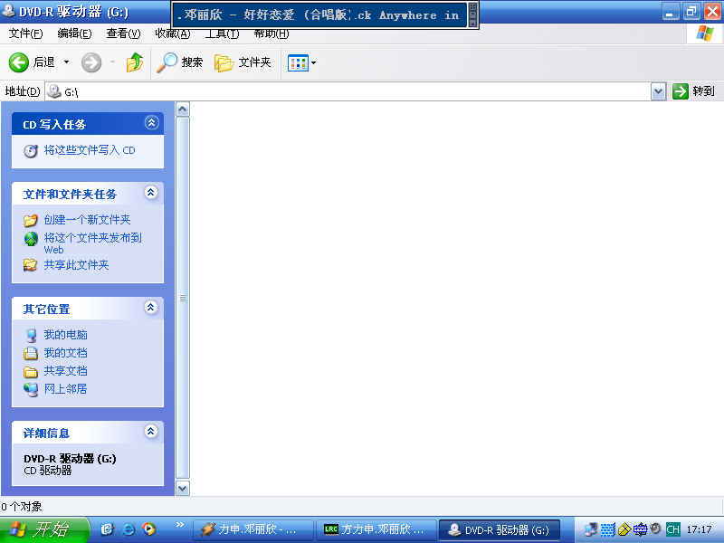
Task: Click the task pane scrollbar thumb
Action: pyautogui.click(x=183, y=299)
